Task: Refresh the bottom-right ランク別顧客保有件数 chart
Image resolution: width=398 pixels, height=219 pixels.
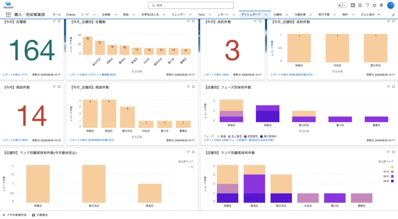Action: coord(388,152)
